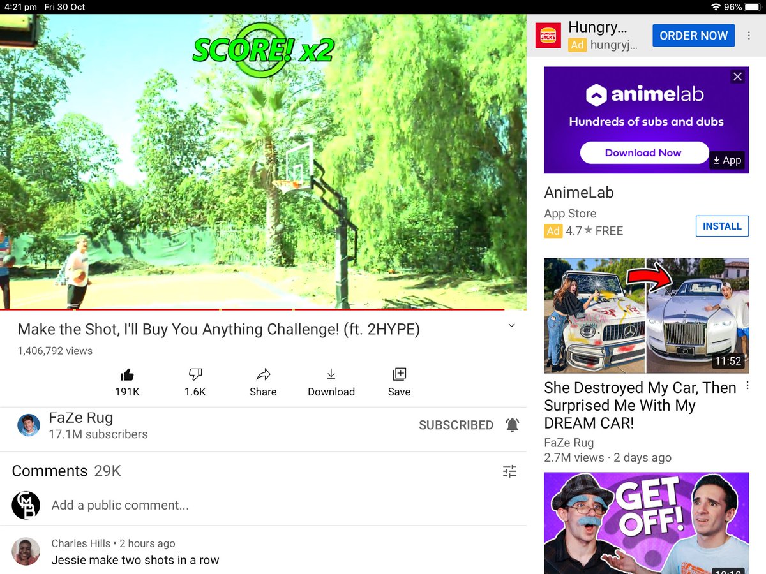766x574 pixels.
Task: Tap '2.7M views · 2 days ago' text
Action: [608, 458]
